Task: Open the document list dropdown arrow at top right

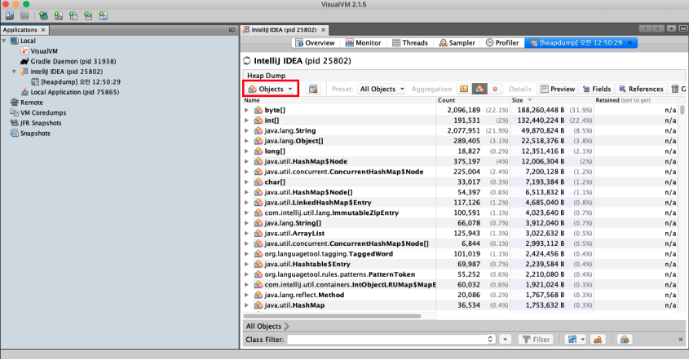Action: [671, 28]
